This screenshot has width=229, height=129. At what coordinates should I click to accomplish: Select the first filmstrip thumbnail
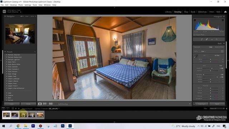6,115
